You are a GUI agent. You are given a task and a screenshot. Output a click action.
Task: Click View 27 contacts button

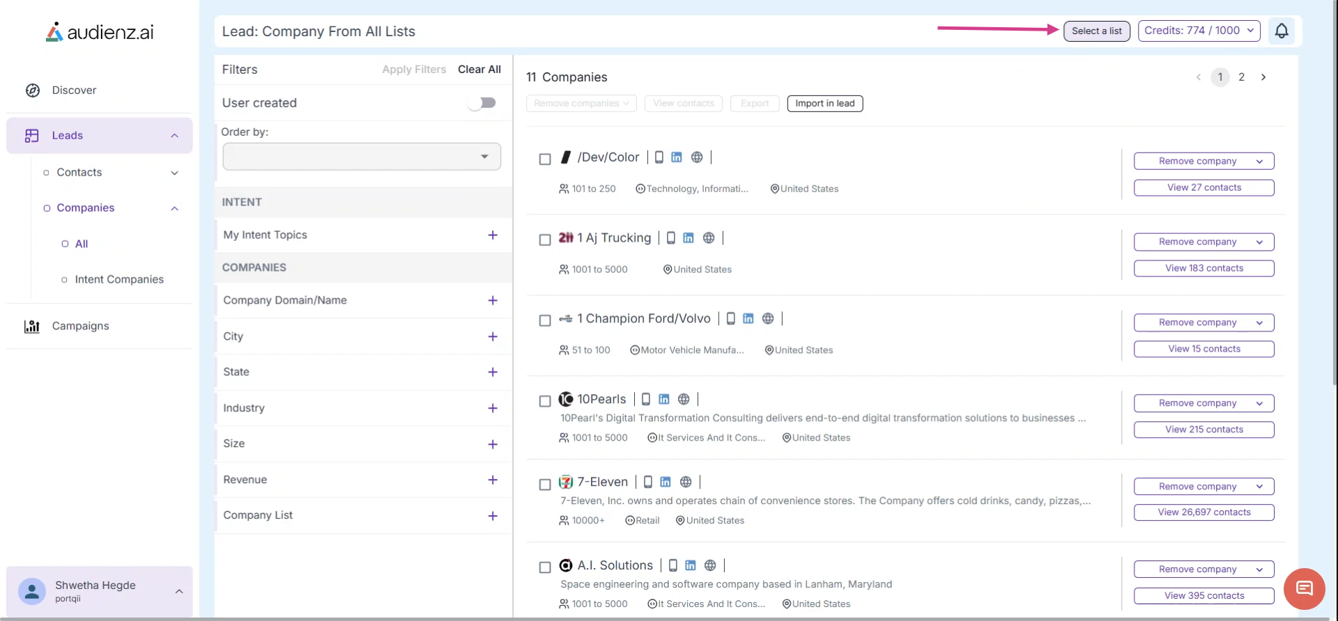[1204, 187]
